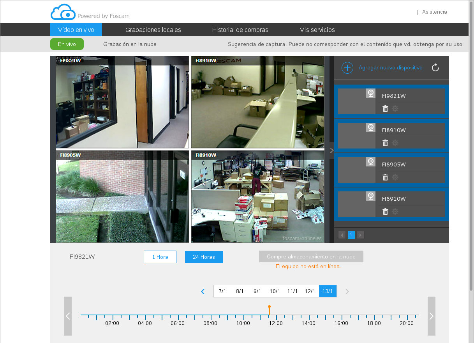Viewport: 474px width, 343px height.
Task: Move timeline forward with right arrow panel
Action: 432,316
